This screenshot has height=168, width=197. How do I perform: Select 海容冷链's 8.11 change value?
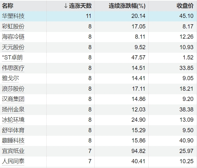coord(140,37)
